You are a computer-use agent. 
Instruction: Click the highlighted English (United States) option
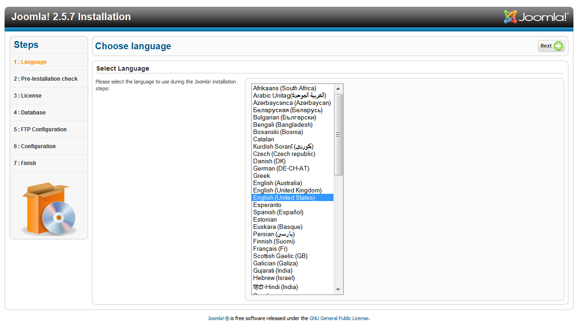(292, 198)
